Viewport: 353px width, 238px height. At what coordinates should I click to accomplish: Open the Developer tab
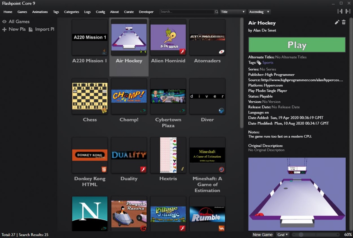coord(146,12)
